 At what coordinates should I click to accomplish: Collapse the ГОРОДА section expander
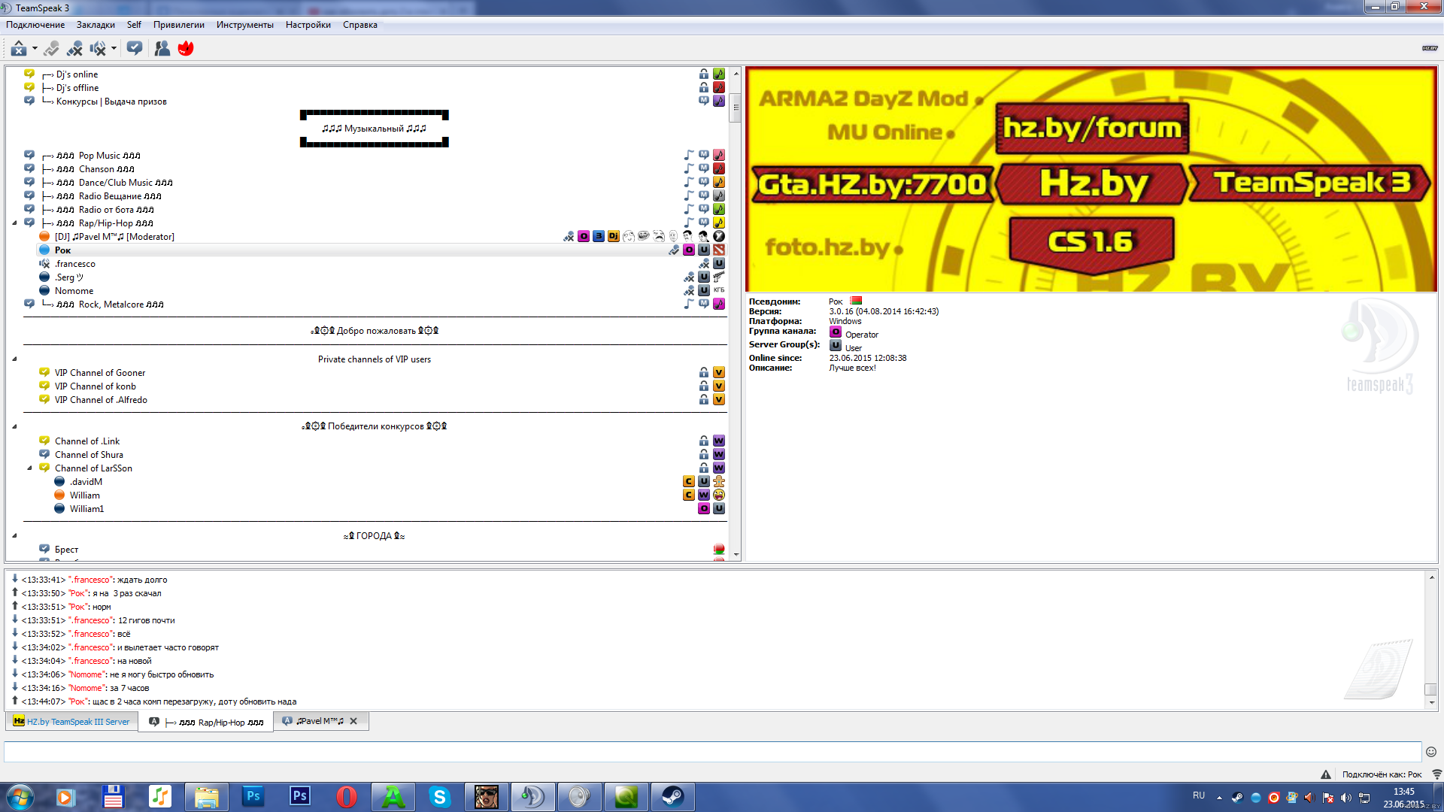tap(14, 536)
